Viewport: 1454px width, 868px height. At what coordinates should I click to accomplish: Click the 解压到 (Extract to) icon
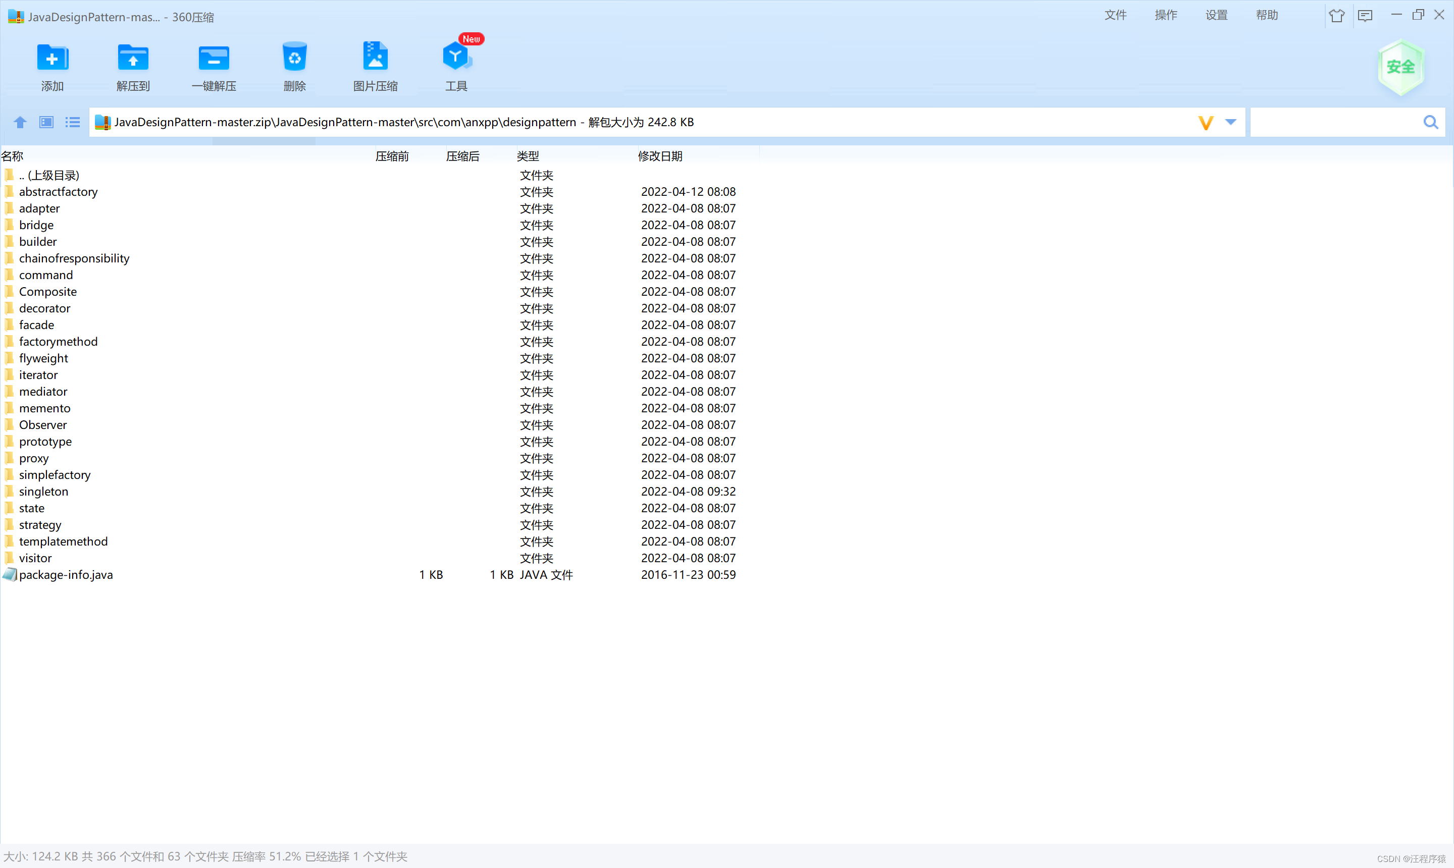pyautogui.click(x=133, y=58)
